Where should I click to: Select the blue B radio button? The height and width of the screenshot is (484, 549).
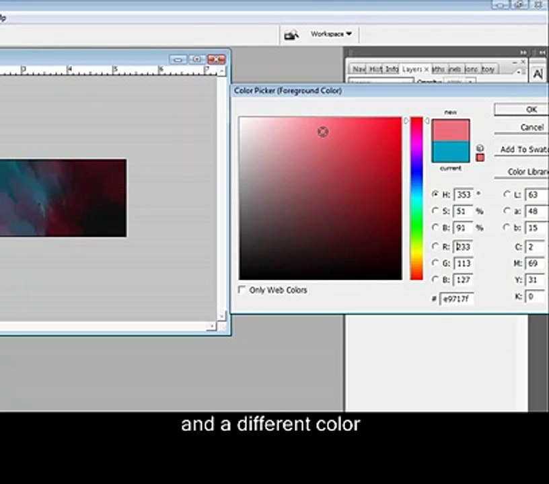coord(435,279)
